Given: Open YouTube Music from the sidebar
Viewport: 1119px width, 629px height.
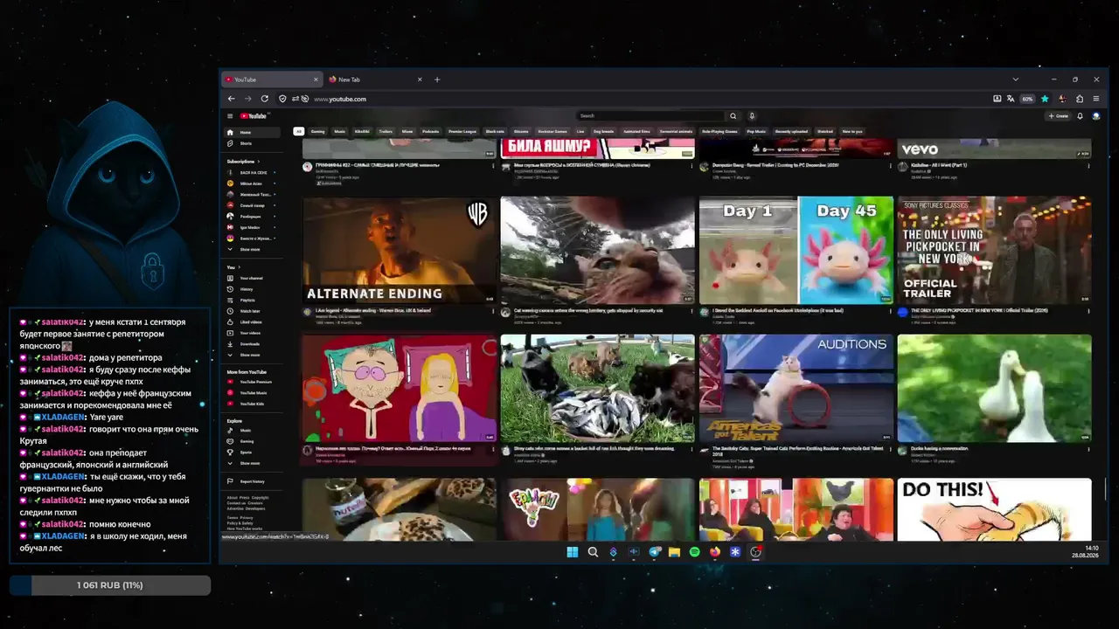Looking at the screenshot, I should (x=254, y=393).
